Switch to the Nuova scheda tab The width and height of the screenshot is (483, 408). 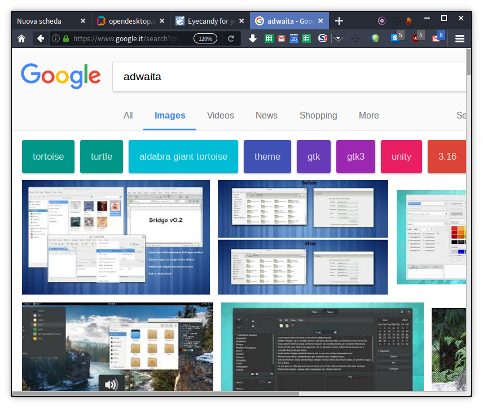click(x=51, y=21)
